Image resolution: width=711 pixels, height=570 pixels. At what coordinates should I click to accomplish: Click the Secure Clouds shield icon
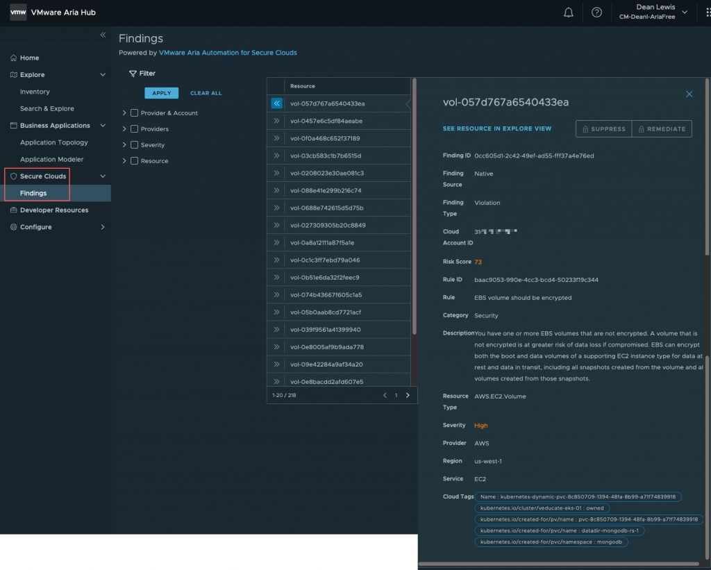[x=14, y=176]
